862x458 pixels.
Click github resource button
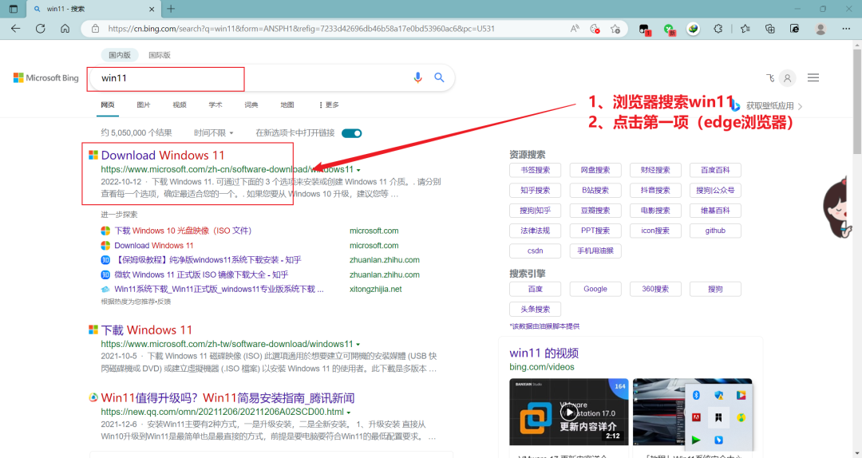click(715, 231)
